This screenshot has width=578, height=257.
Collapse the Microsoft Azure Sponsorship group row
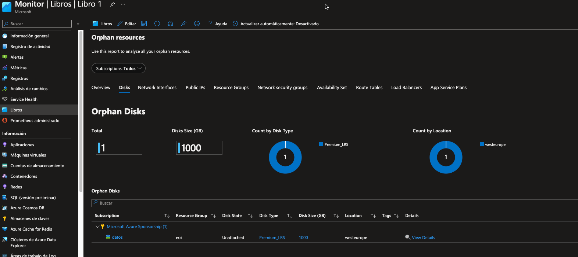coord(97,227)
